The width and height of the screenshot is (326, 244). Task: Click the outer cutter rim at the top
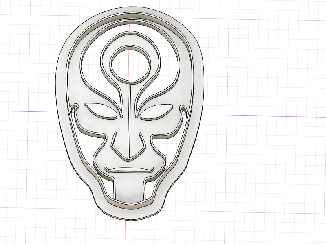tap(133, 11)
